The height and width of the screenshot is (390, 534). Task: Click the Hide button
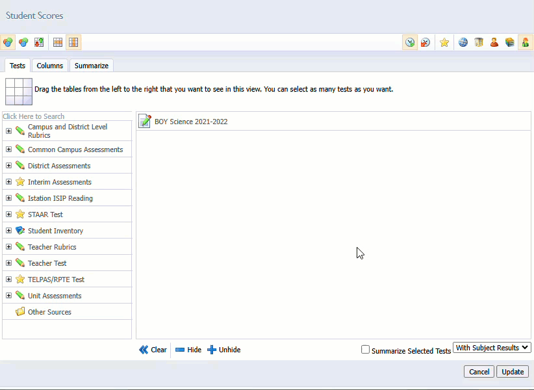tap(188, 350)
